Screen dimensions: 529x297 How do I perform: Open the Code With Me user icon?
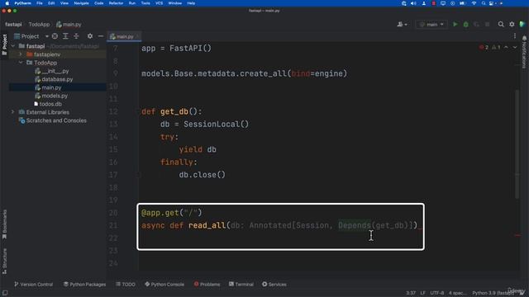pos(400,24)
